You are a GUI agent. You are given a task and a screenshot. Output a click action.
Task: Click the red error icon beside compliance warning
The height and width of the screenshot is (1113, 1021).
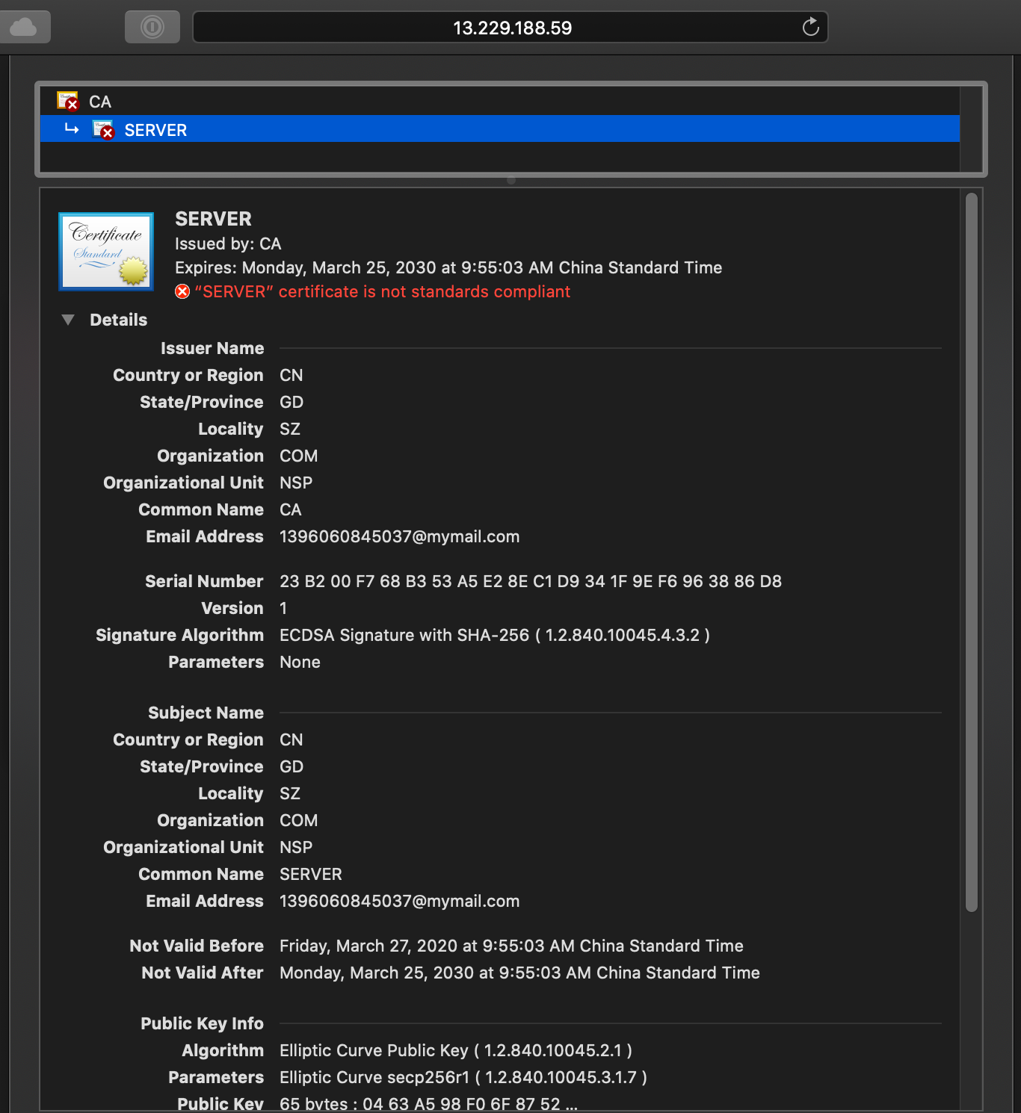pos(182,291)
